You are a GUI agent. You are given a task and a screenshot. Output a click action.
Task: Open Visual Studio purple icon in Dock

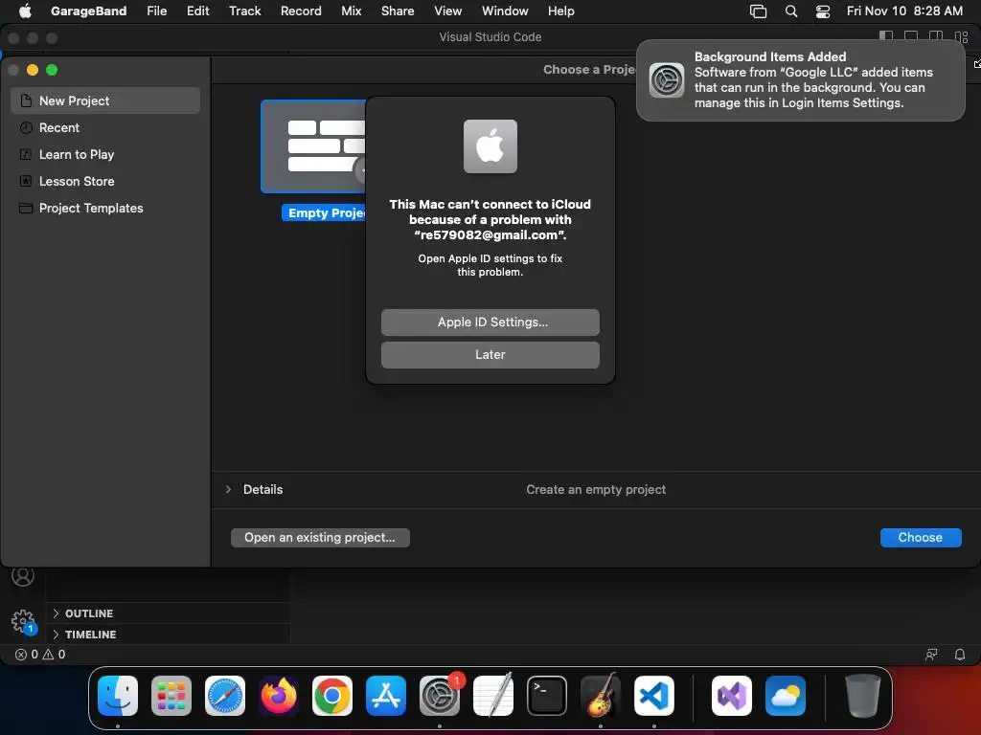(732, 696)
